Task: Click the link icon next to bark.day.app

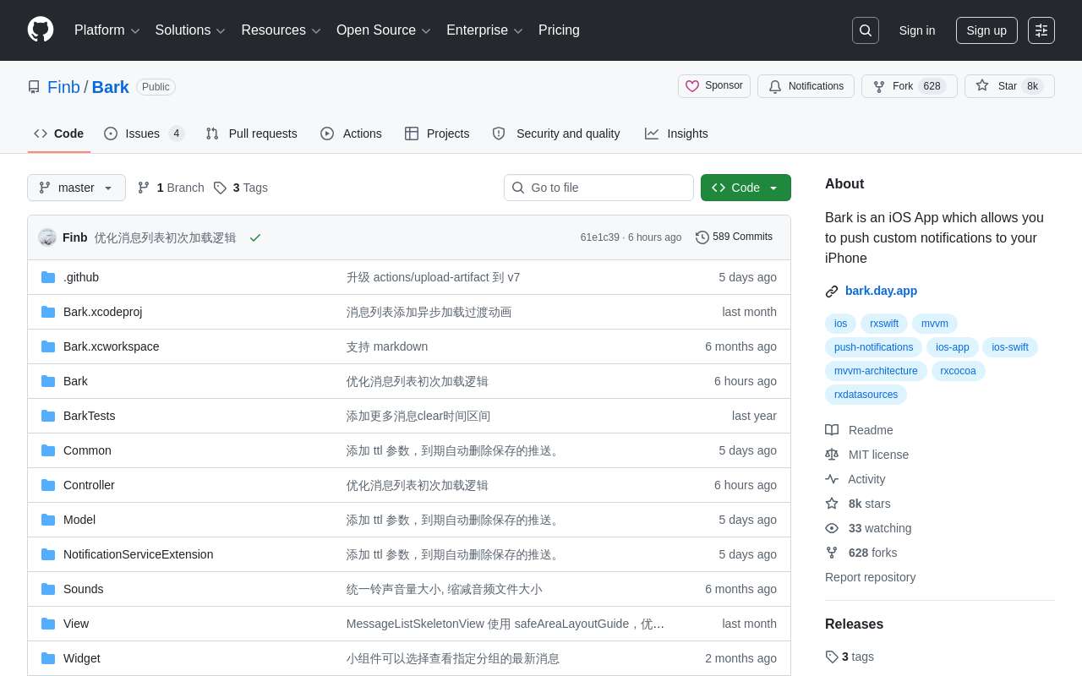Action: click(832, 292)
